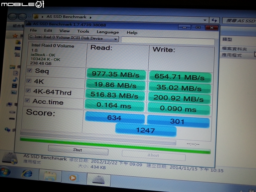
Task: Click the gray progress bar under Score
Action: [x=98, y=137]
